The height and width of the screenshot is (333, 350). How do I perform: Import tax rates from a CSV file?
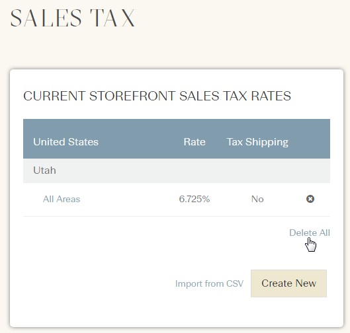(209, 283)
